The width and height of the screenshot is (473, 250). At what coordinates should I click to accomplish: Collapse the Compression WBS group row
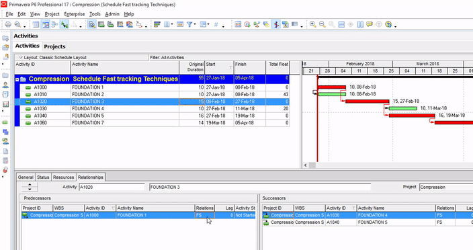click(x=17, y=79)
